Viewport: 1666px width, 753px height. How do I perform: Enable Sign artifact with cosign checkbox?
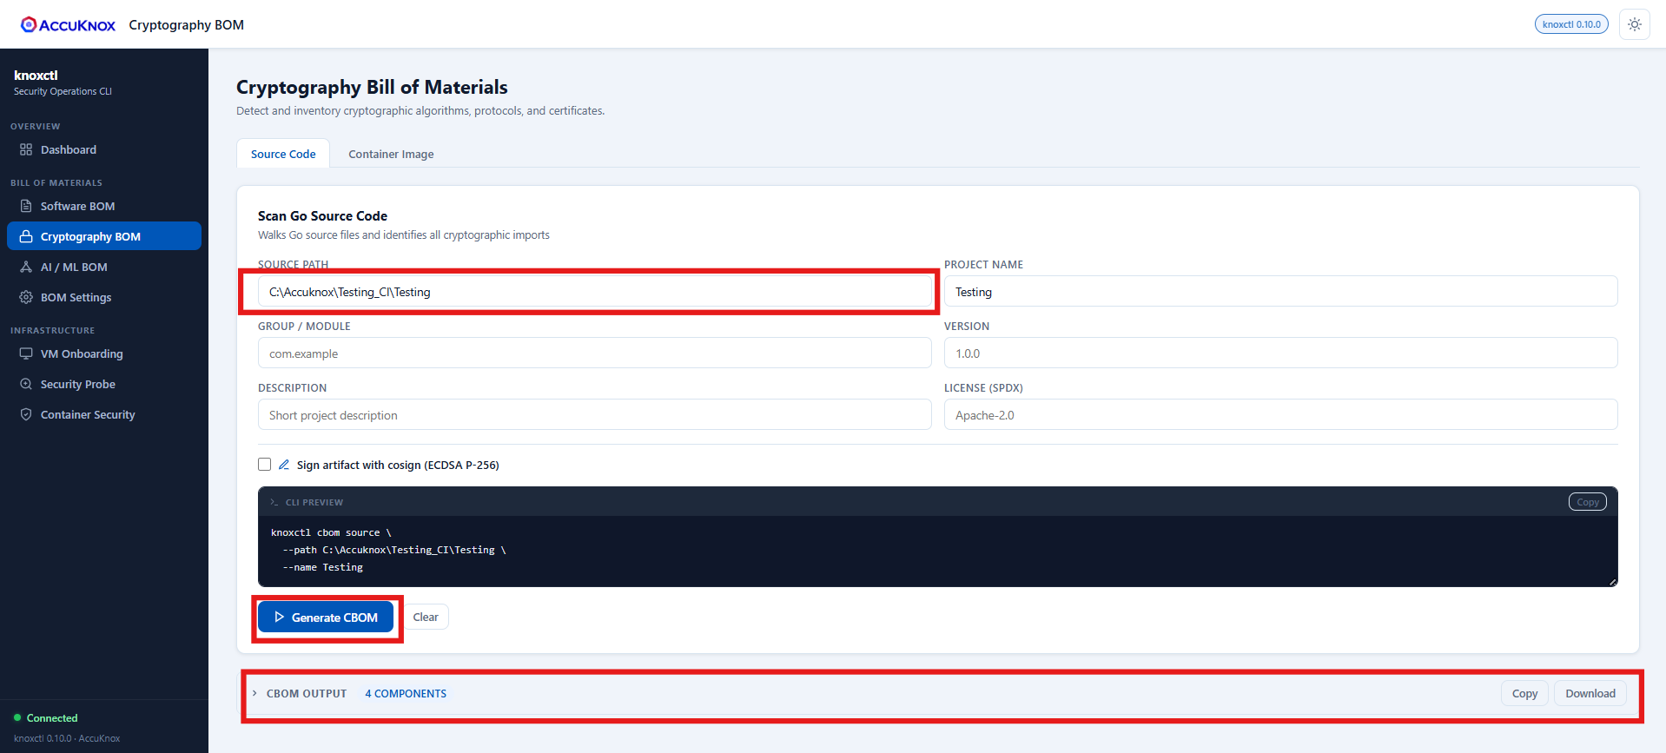264,465
